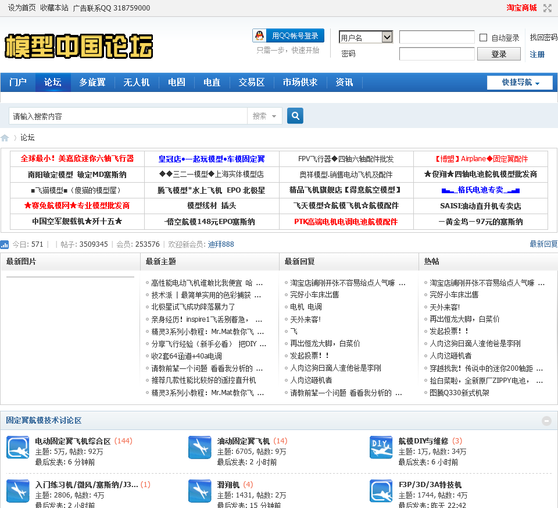Open ad ★赛兔航模网★专业模型批发商
558x508 pixels.
(77, 205)
